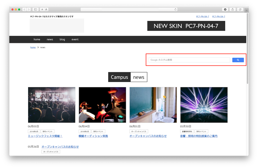Click the 06月05日 date text
The width and height of the screenshot is (258, 168).
(33, 126)
